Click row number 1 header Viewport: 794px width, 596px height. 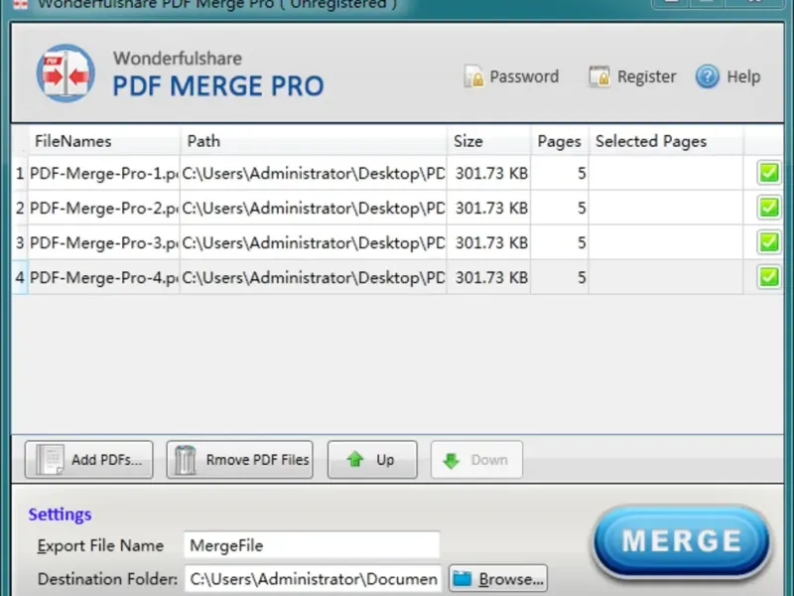20,173
